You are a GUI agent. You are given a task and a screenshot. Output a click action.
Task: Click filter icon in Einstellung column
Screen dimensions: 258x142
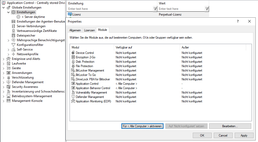(155, 9)
